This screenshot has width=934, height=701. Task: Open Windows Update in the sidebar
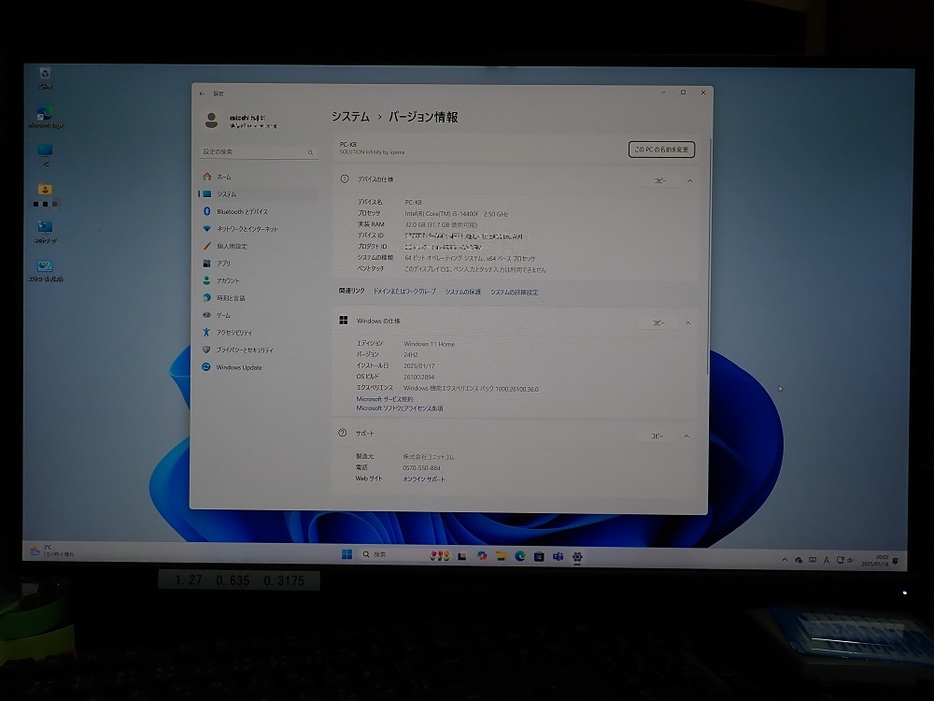click(x=259, y=367)
